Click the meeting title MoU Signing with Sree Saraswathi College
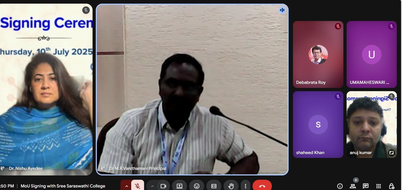This screenshot has height=190, width=402. click(63, 186)
